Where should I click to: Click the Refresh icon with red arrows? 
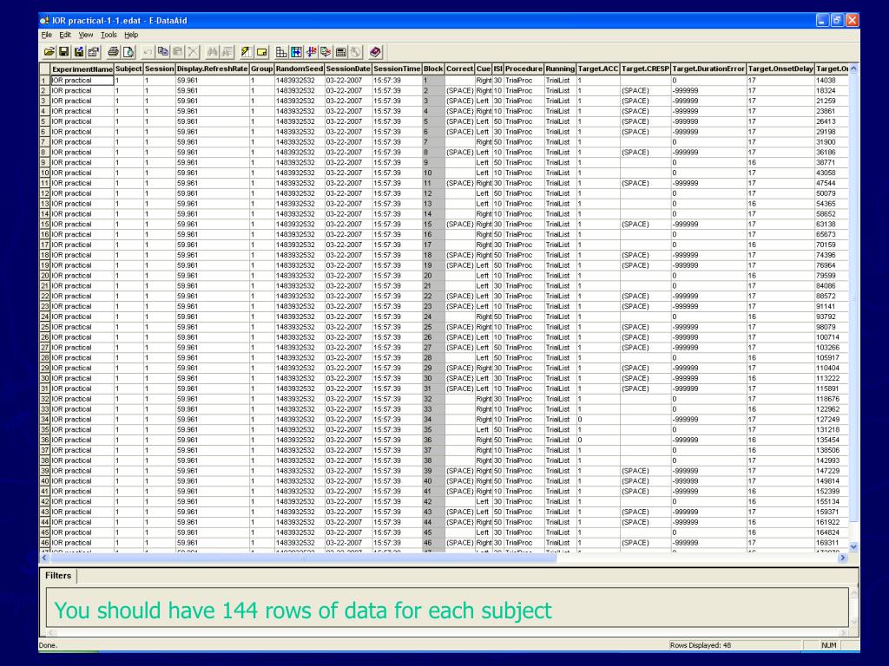[x=326, y=52]
